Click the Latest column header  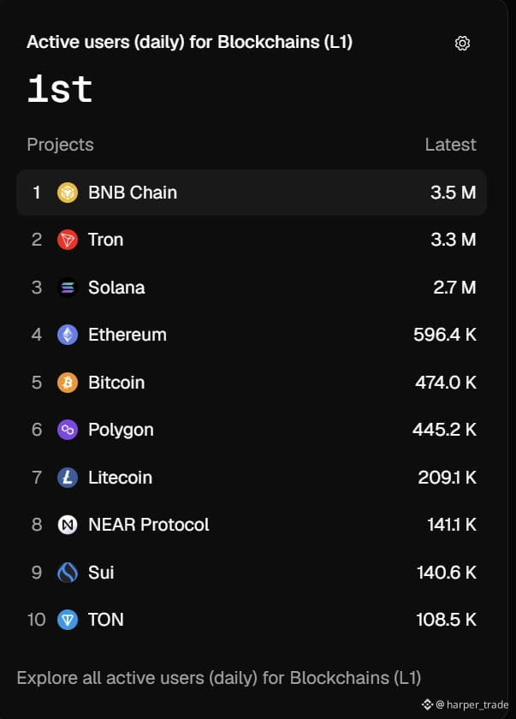click(x=450, y=145)
